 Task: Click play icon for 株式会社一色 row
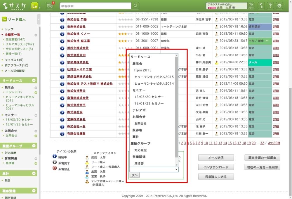62,127
